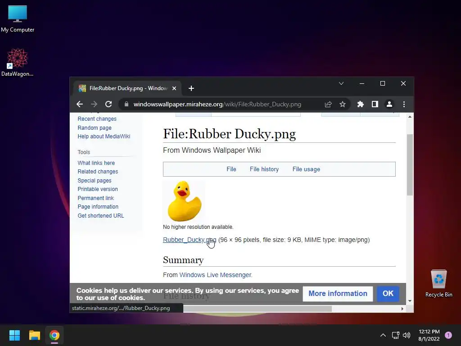Jump to the File section link
Screen dimensions: 461x346
click(231, 169)
